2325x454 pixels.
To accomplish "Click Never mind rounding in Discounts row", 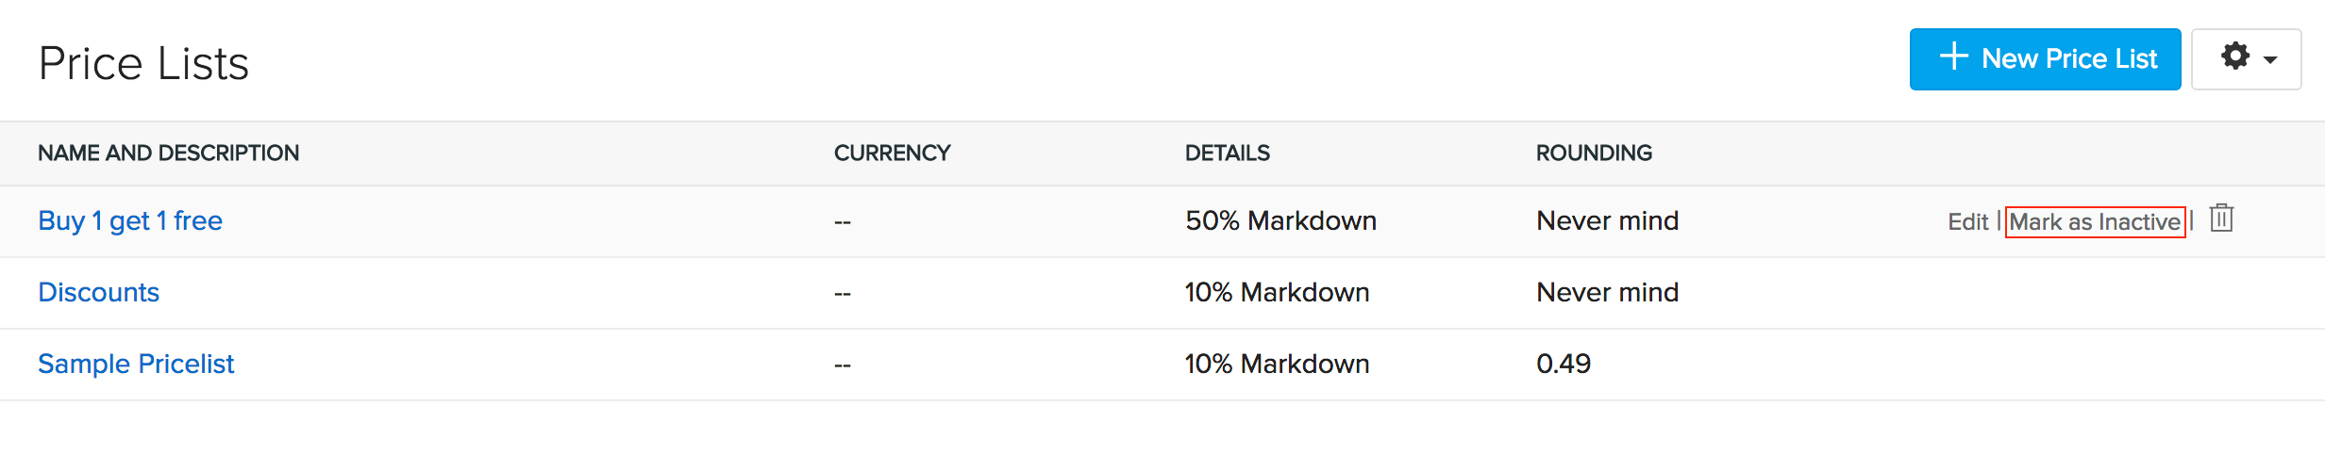I will tap(1607, 292).
